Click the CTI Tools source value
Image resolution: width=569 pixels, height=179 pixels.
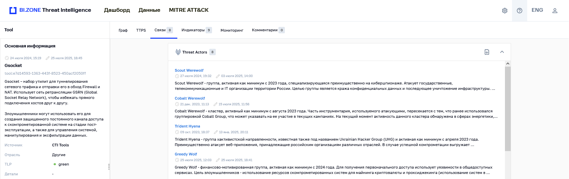tap(60, 145)
